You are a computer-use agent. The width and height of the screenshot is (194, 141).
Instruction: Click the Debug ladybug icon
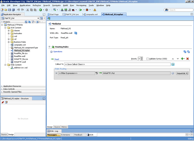87,10
